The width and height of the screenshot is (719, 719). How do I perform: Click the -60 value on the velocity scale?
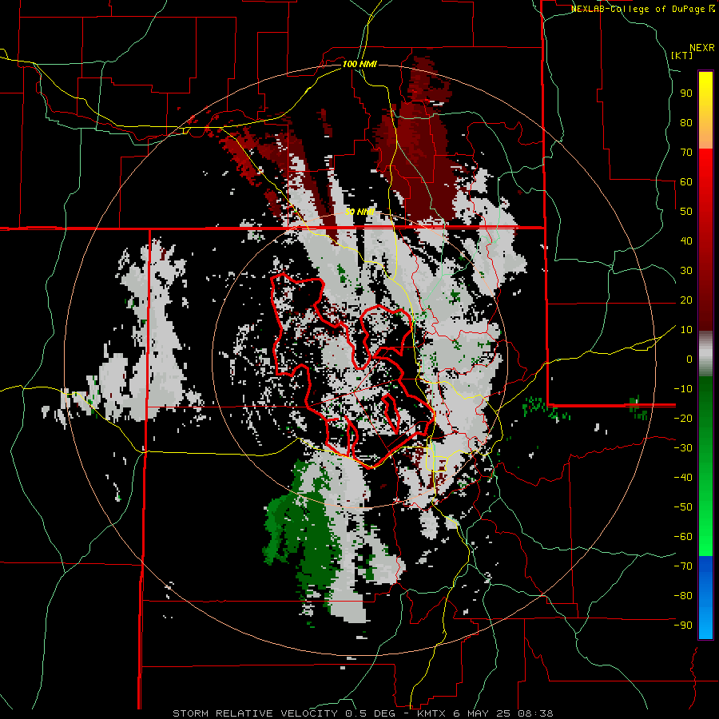coord(683,537)
